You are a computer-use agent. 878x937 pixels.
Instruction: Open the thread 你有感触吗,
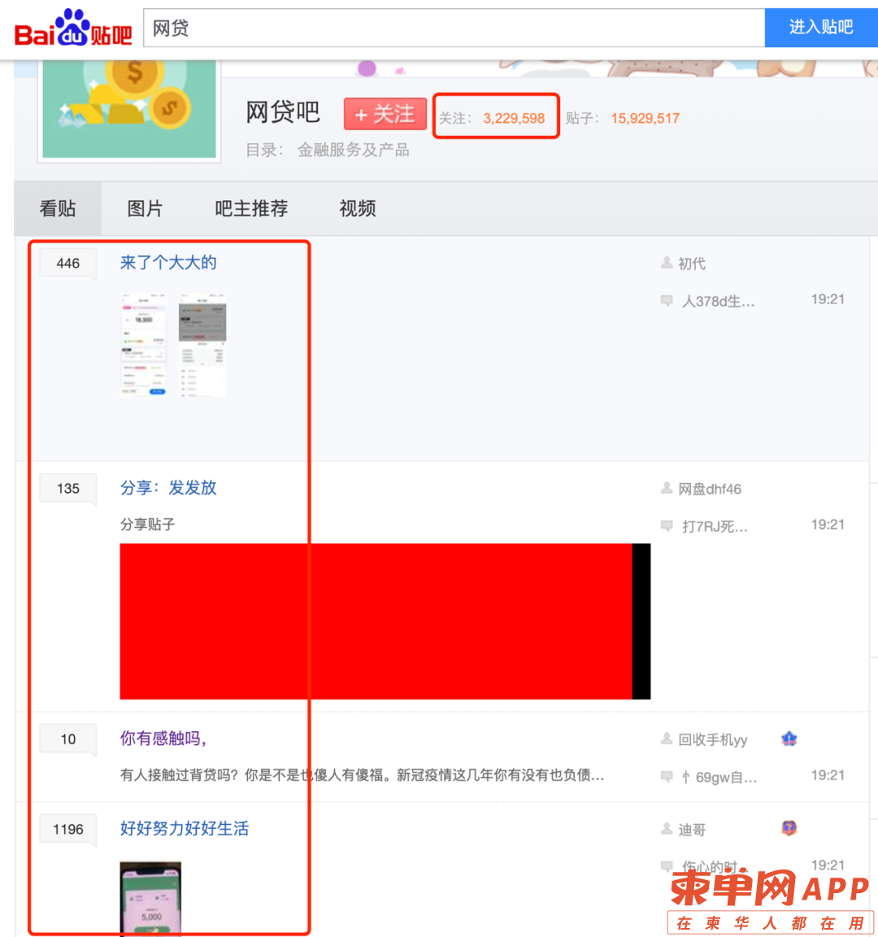(163, 739)
